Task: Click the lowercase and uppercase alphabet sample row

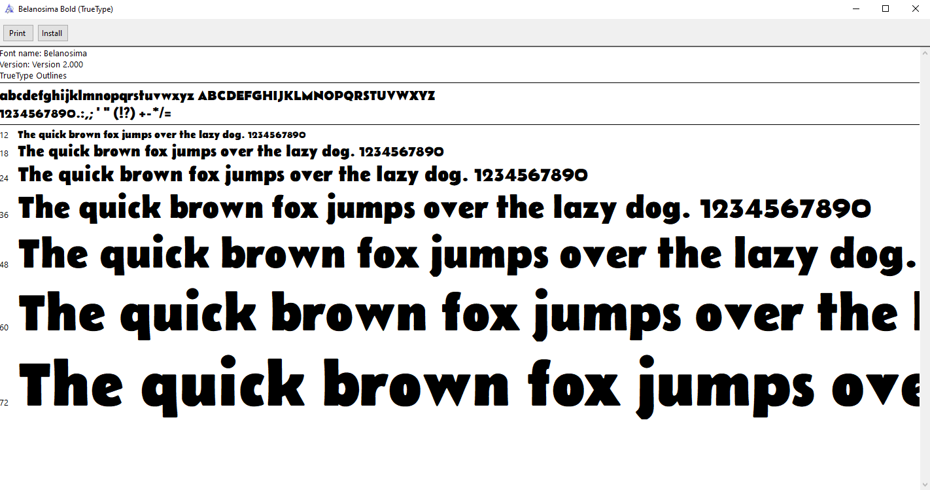Action: 217,96
